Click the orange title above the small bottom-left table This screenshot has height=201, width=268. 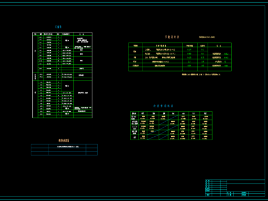pos(64,141)
